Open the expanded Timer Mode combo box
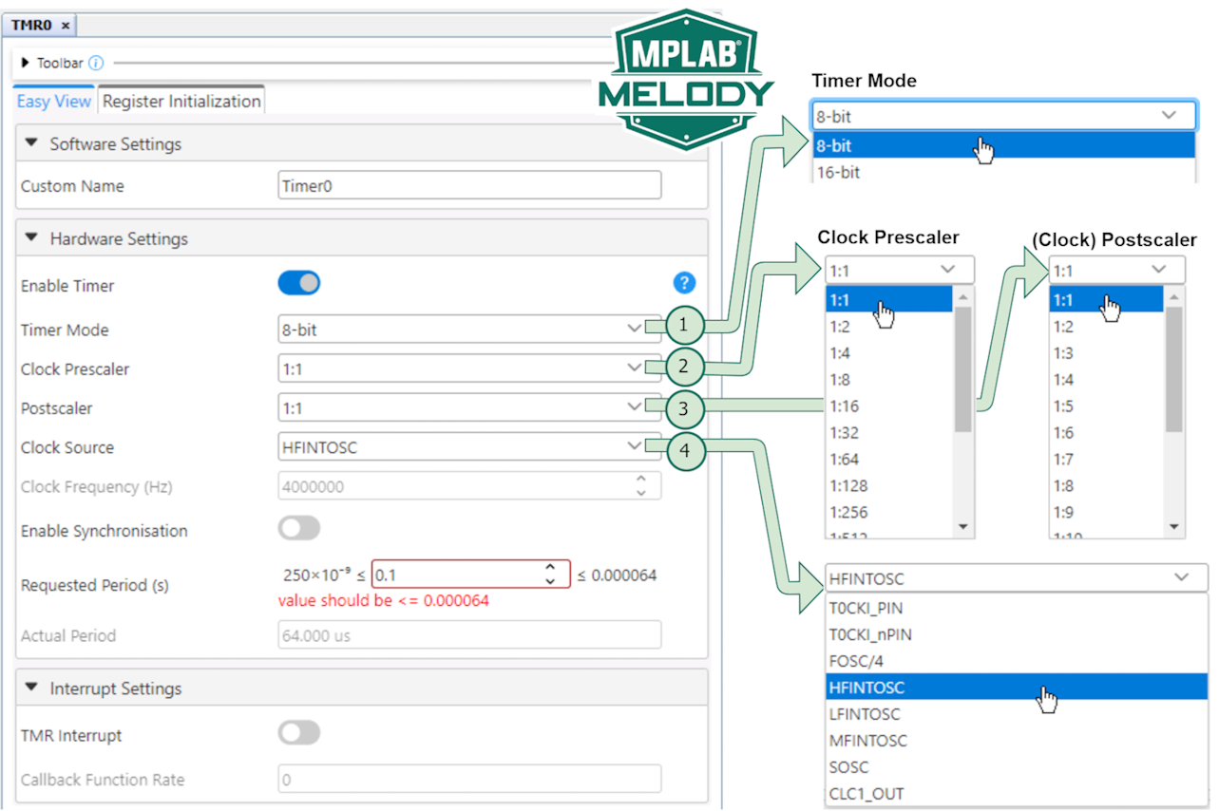1219x811 pixels. (1003, 116)
